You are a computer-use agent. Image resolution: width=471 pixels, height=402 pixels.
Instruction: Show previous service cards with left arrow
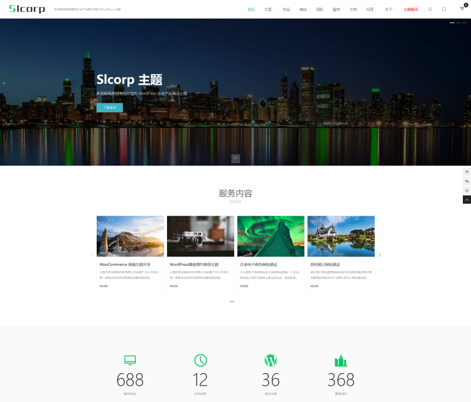pyautogui.click(x=92, y=255)
